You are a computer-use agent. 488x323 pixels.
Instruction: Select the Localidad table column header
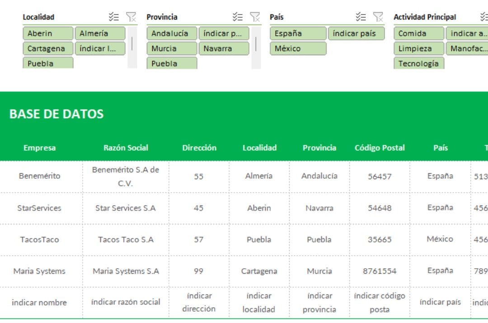[x=259, y=147]
